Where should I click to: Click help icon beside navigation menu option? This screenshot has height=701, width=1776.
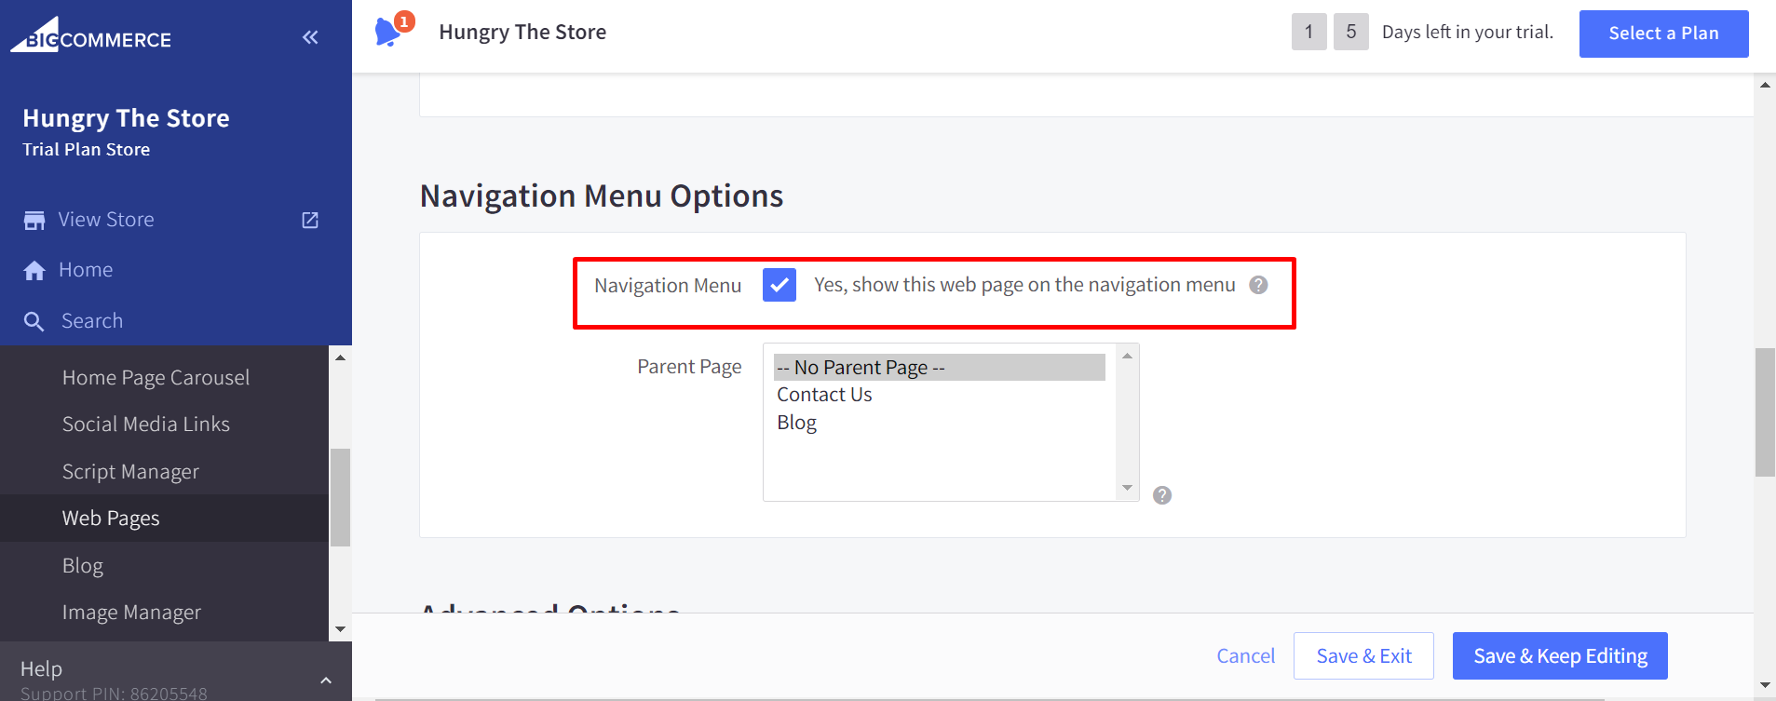[1258, 285]
